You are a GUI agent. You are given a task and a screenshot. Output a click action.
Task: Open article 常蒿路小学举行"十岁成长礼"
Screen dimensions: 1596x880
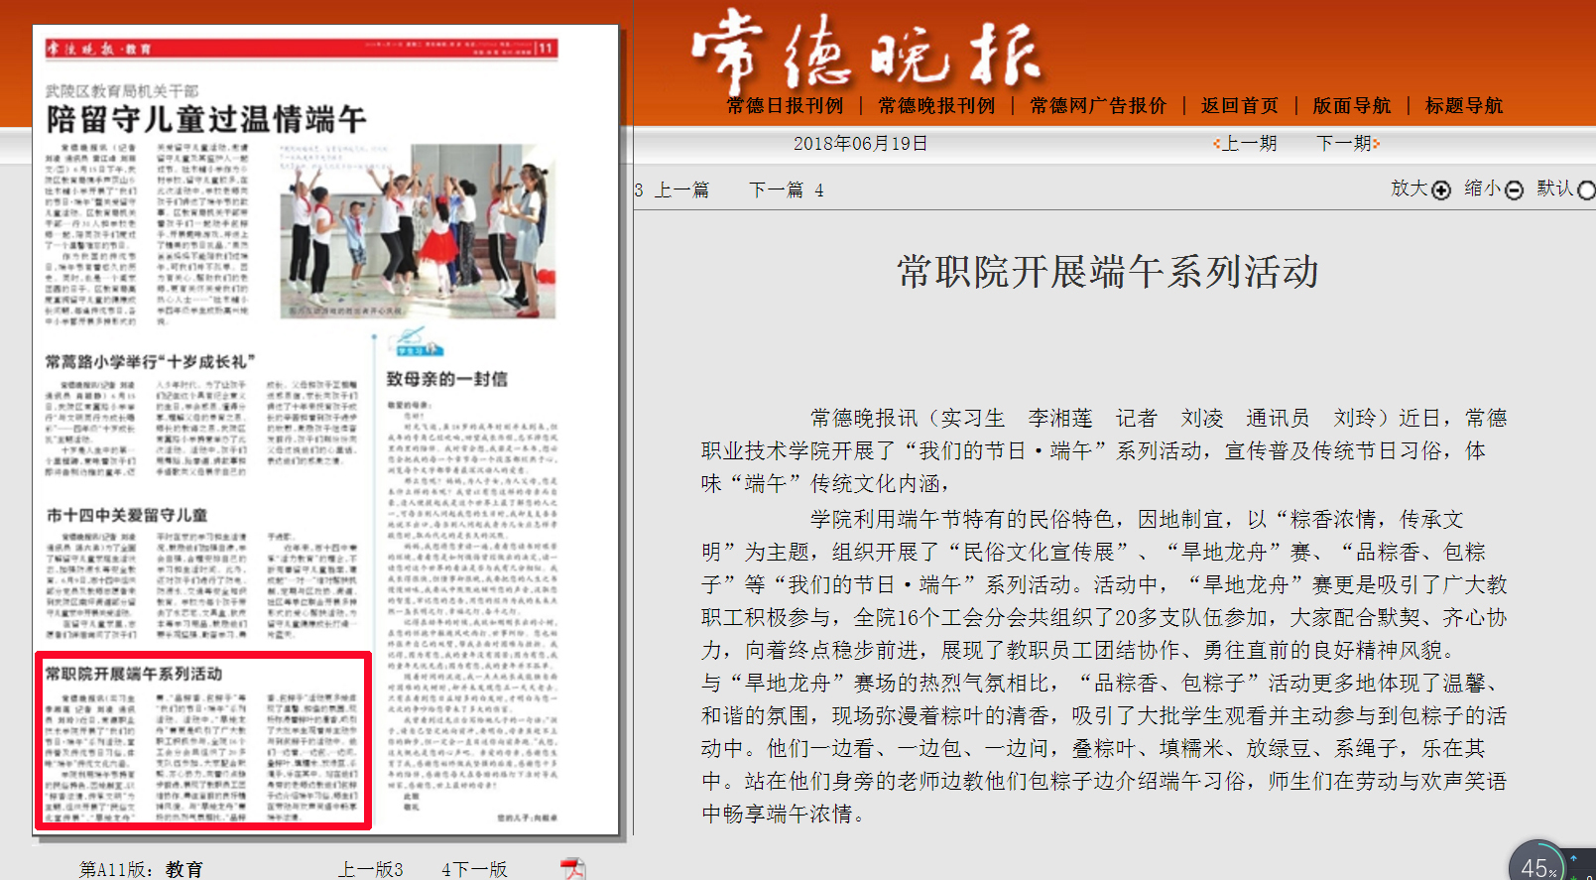pyautogui.click(x=151, y=361)
